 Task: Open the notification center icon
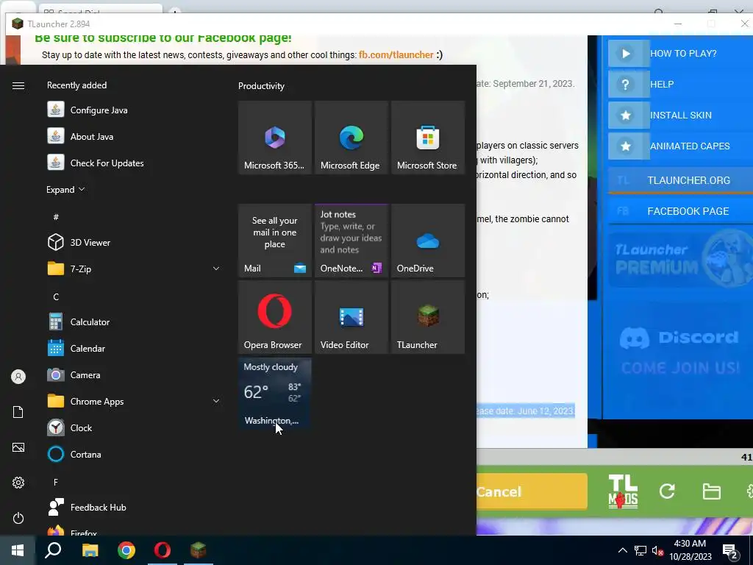730,551
